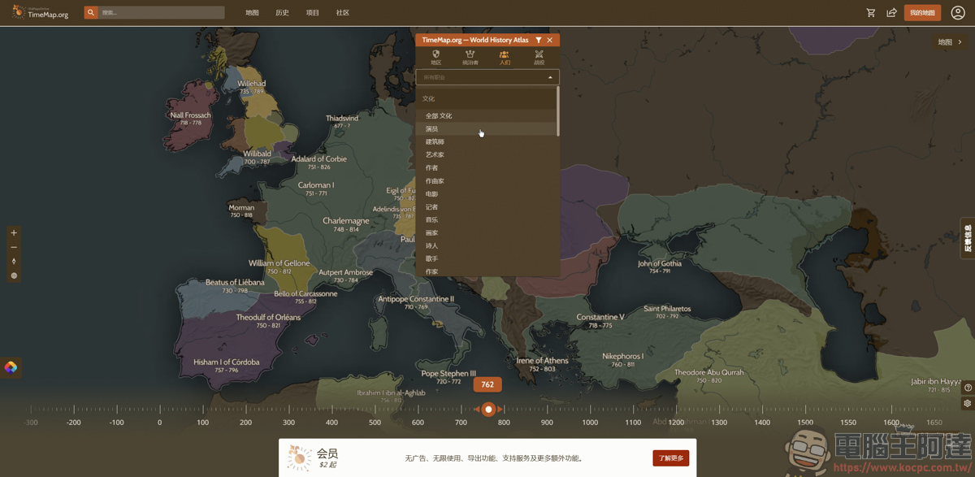975x477 pixels.
Task: Open the 反馈信息 feedback side tab
Action: click(968, 239)
